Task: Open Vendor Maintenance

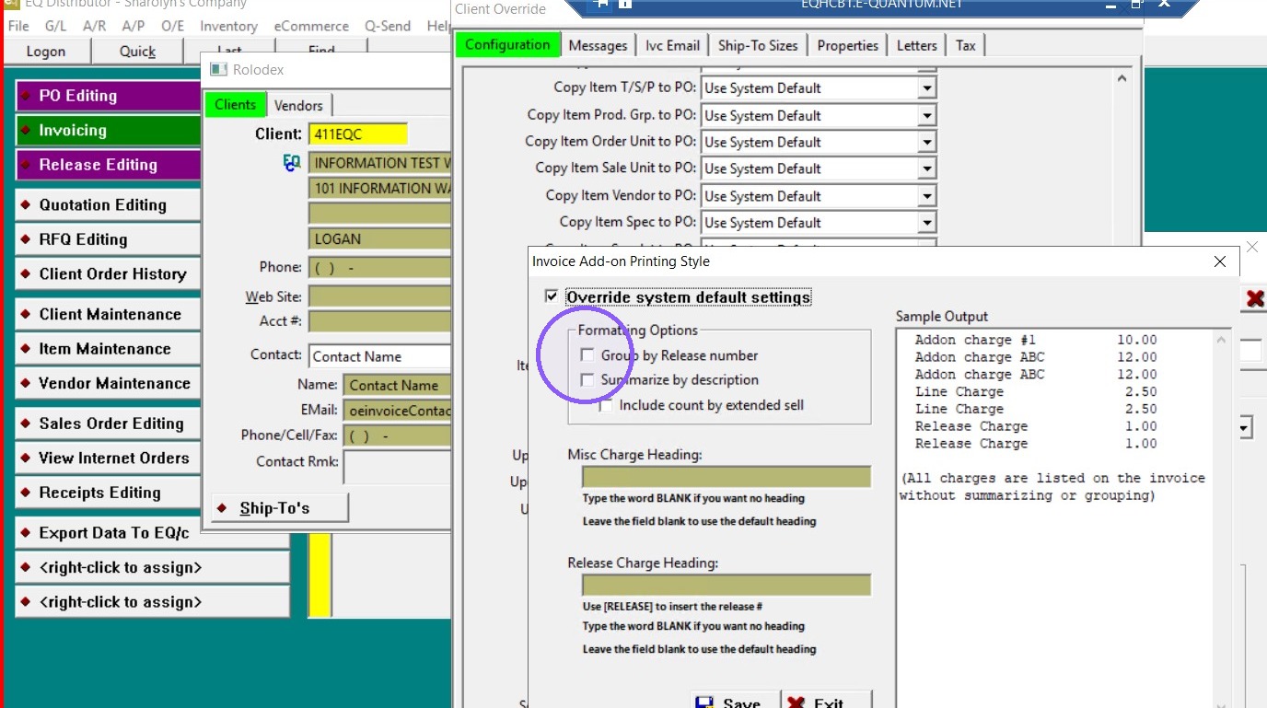Action: tap(108, 384)
